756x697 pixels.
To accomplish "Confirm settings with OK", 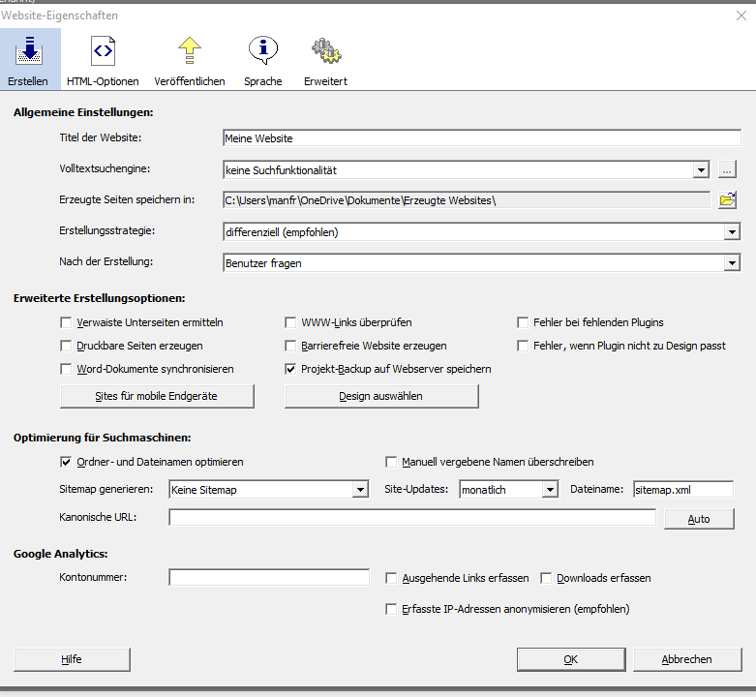I will pyautogui.click(x=571, y=659).
